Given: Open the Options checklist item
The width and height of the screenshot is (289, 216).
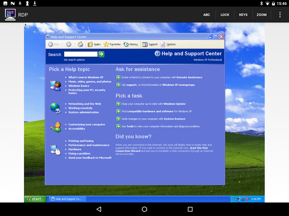Looking at the screenshot, I should 168,44.
